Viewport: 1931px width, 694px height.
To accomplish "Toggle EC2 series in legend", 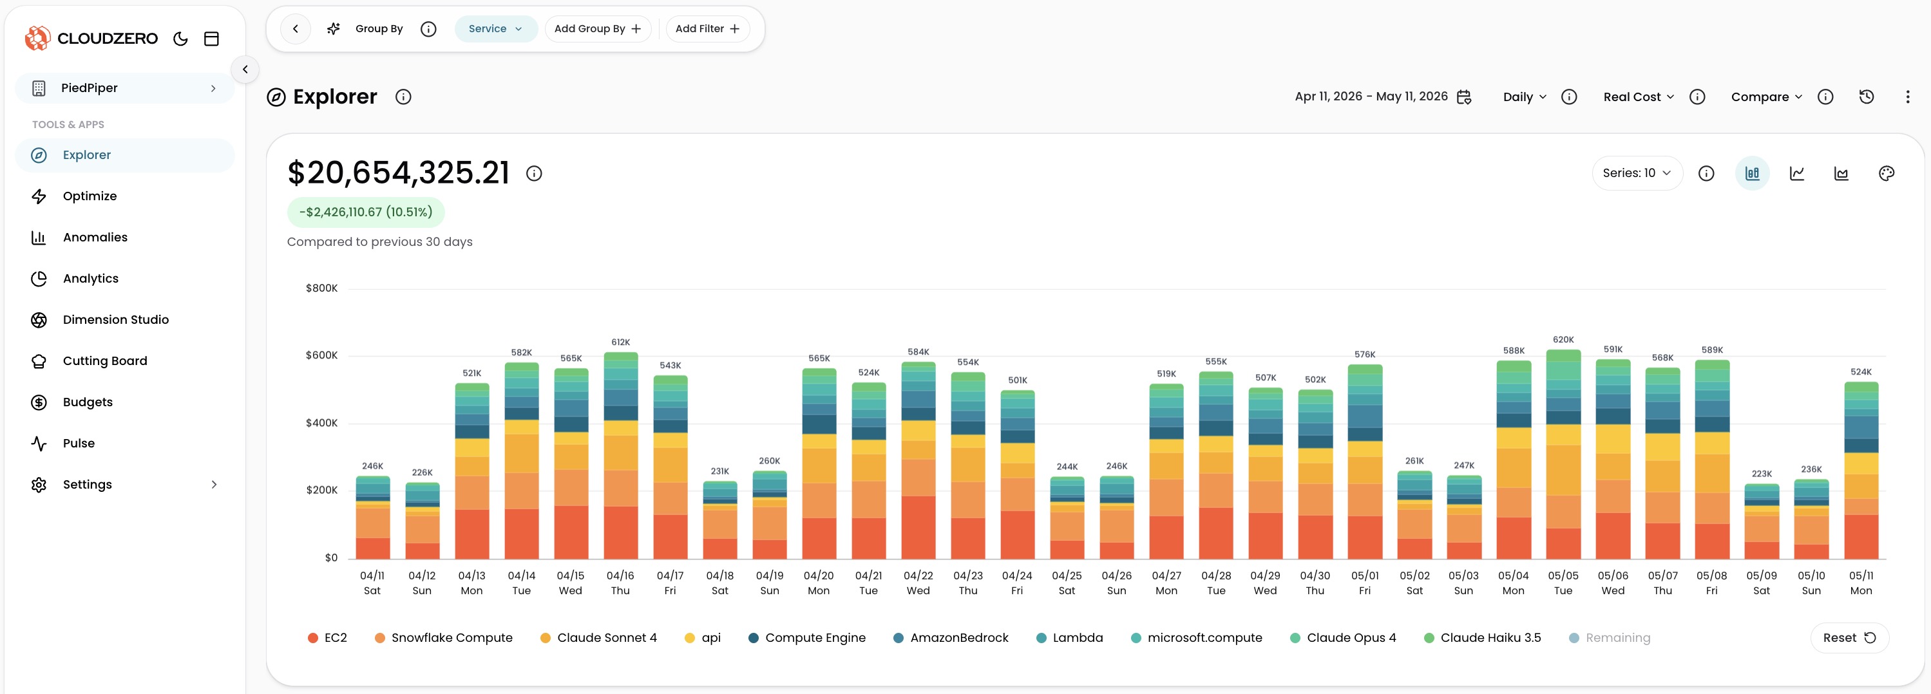I will pyautogui.click(x=328, y=638).
